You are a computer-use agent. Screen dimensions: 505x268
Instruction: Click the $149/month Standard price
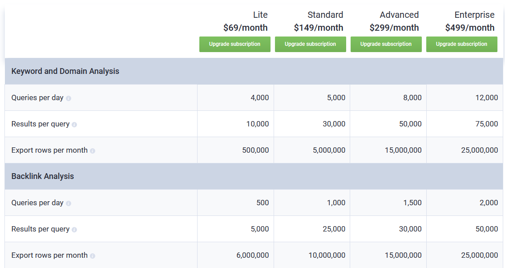point(319,28)
